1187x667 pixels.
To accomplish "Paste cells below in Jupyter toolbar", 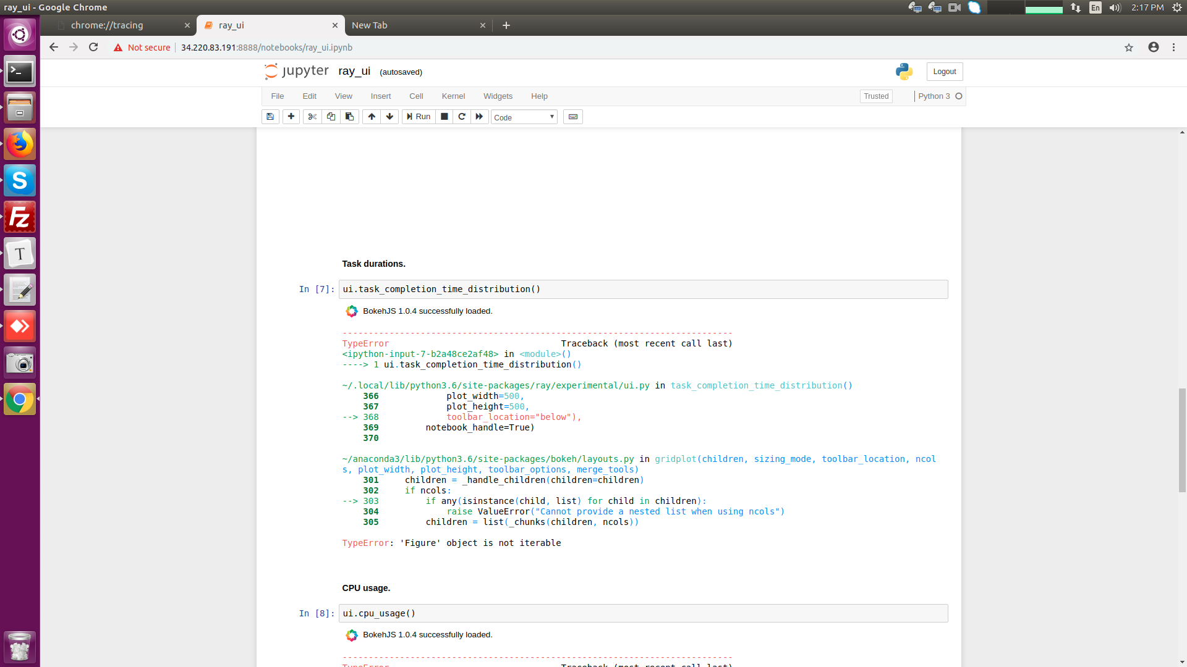I will coord(349,117).
